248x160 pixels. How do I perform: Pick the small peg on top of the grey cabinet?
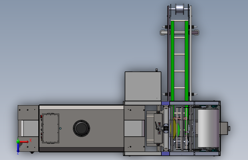coord(156,70)
